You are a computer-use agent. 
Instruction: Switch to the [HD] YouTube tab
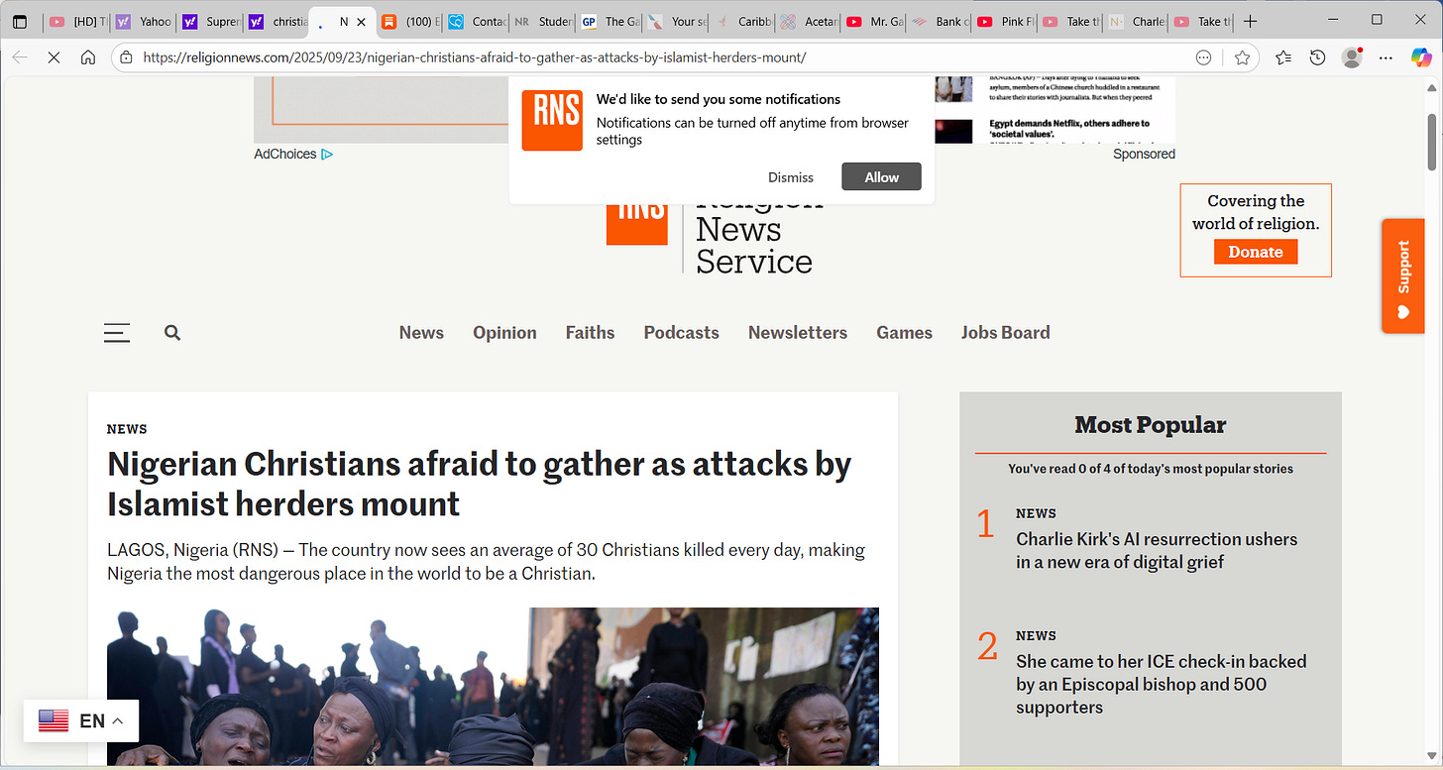[76, 21]
